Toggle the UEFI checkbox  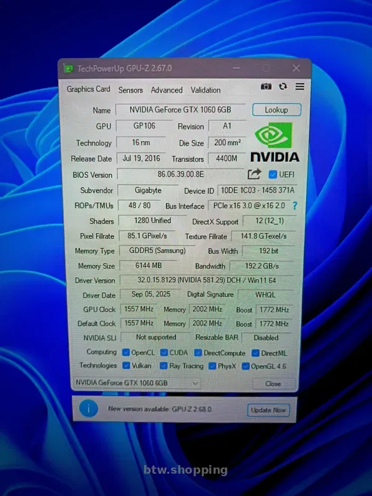(273, 174)
